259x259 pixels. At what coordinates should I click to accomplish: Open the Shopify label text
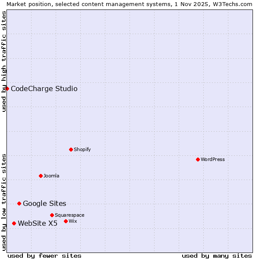point(82,149)
